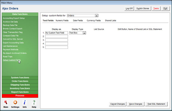Open the Help question mark icon
172x111 pixels.
[34, 102]
